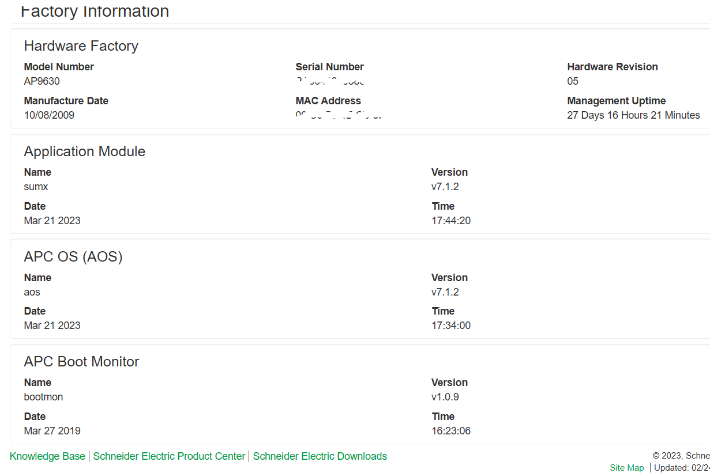This screenshot has width=710, height=473.
Task: Open the Knowledge Base link
Action: click(47, 456)
